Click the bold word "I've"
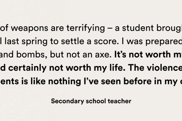This screenshot has width=182, height=121. pyautogui.click(x=91, y=81)
